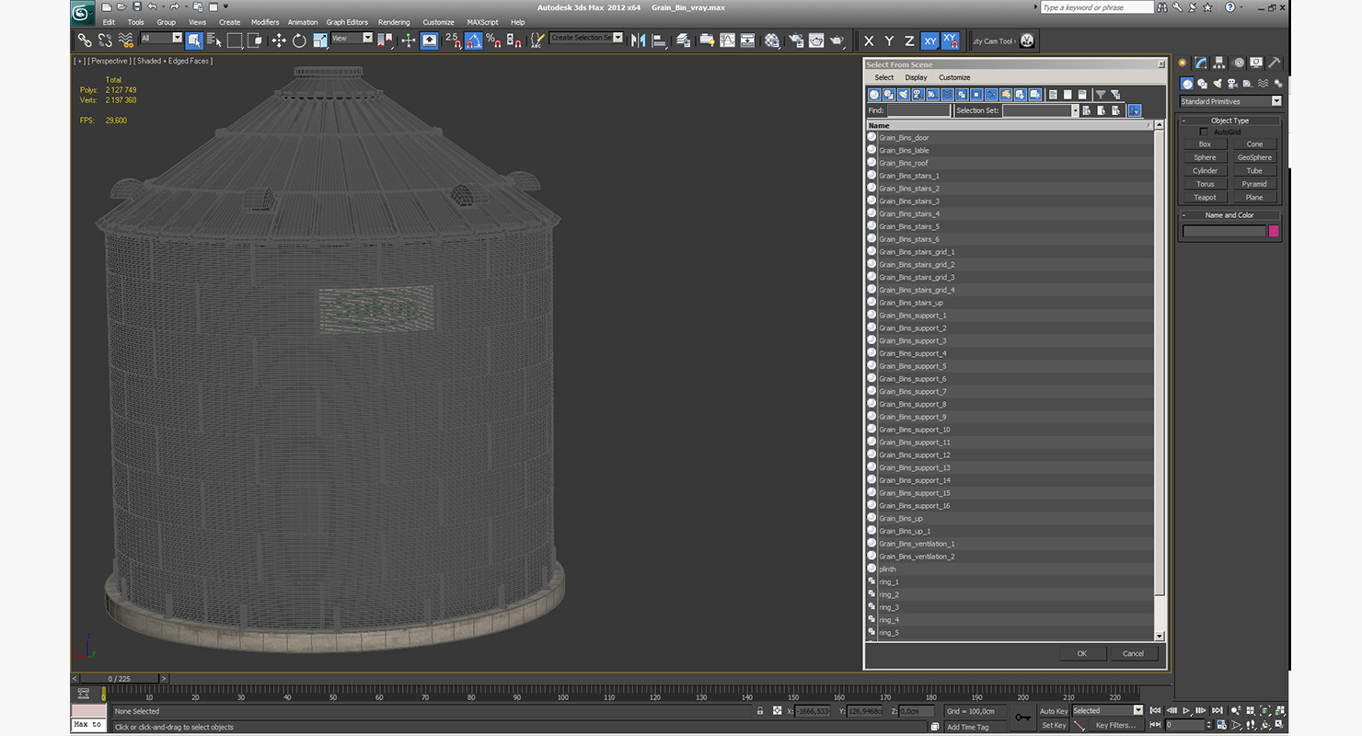Open the Utilities hammer panel tab
Screen dimensions: 1362x736
coord(1275,63)
